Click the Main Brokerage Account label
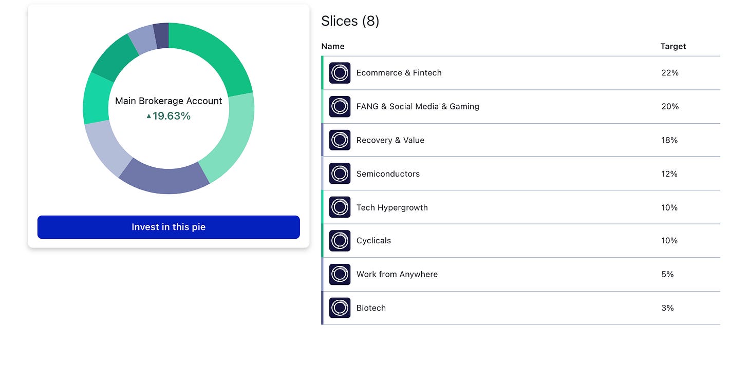Screen dimensions: 748x365 coord(169,101)
